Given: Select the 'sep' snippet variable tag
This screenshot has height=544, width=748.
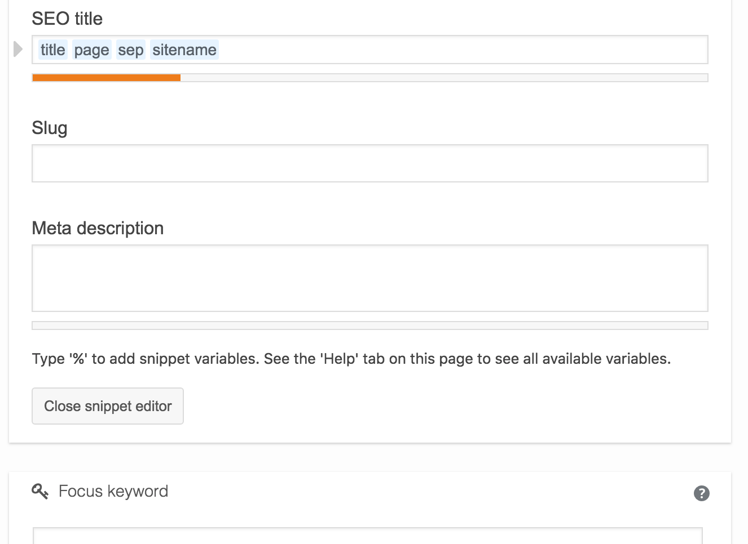Looking at the screenshot, I should coord(131,50).
